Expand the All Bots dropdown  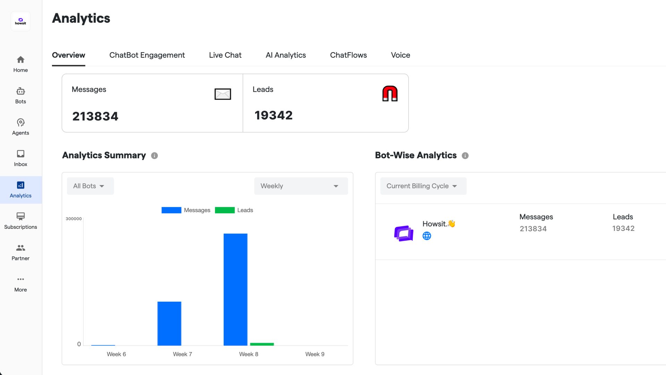(90, 186)
